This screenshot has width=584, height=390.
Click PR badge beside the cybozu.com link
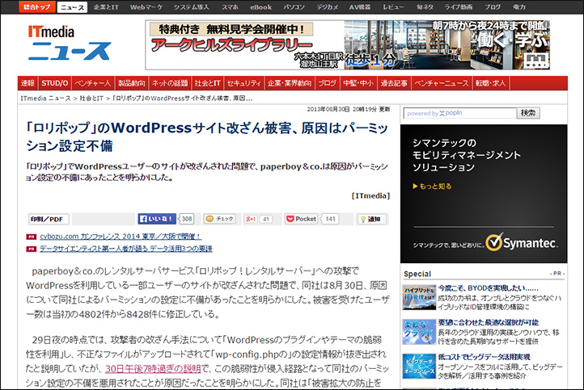(x=31, y=237)
